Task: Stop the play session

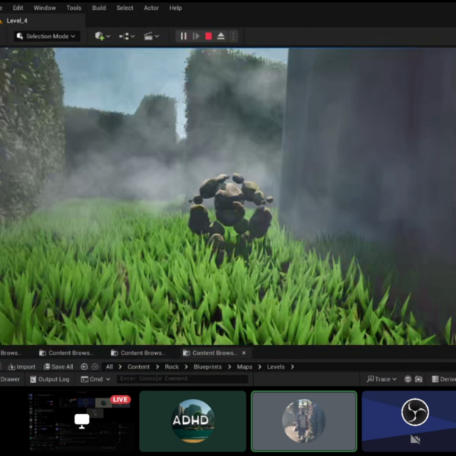Action: click(x=208, y=36)
